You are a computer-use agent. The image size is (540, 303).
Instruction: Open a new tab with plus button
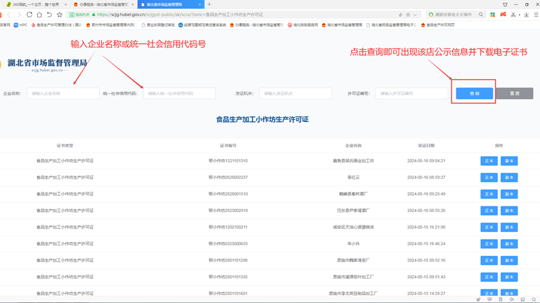209,5
